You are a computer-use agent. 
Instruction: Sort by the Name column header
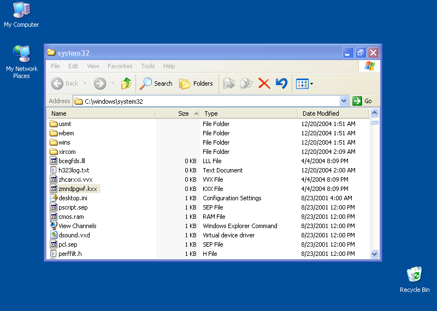pos(101,113)
